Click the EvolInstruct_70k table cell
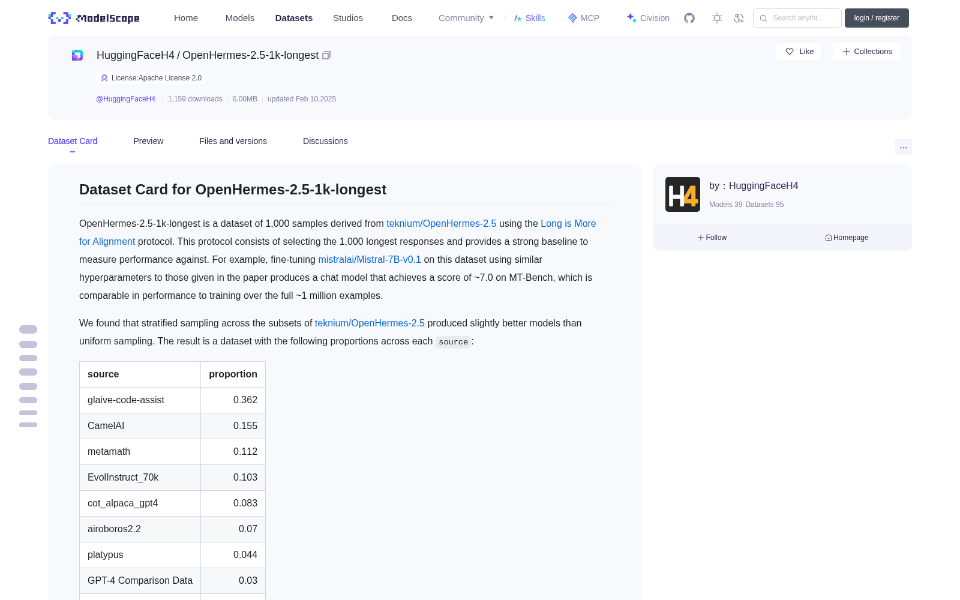This screenshot has height=600, width=960. pos(140,478)
